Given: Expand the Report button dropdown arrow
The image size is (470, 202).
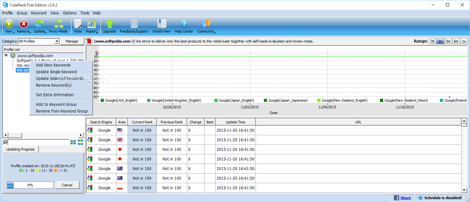Looking at the screenshot, I should tap(97, 32).
